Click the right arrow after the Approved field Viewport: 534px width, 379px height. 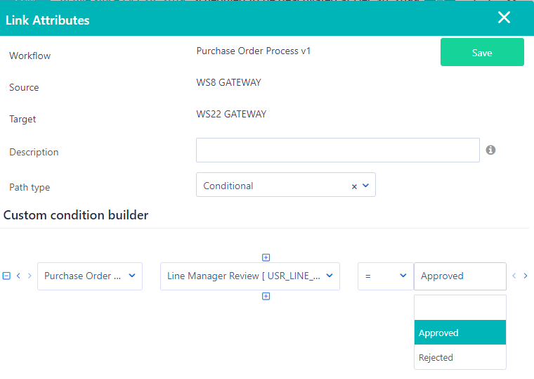(526, 276)
